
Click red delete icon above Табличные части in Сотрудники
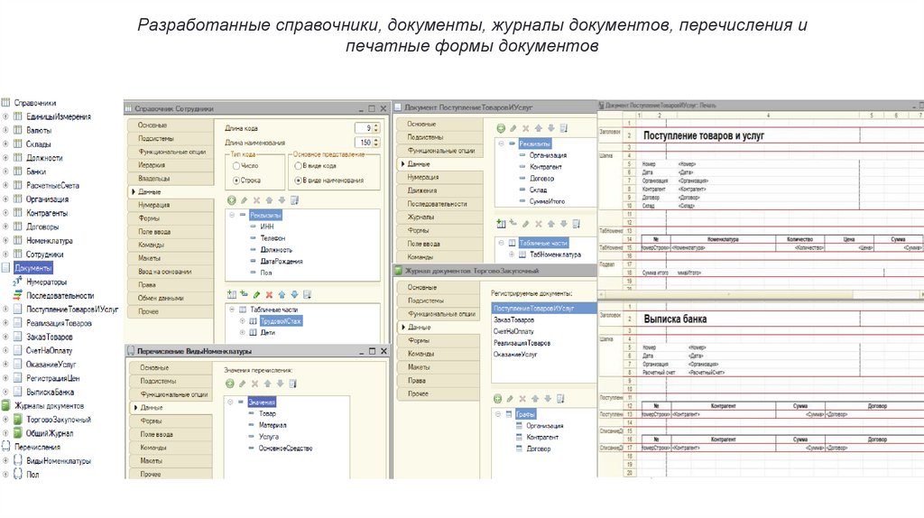pyautogui.click(x=269, y=294)
